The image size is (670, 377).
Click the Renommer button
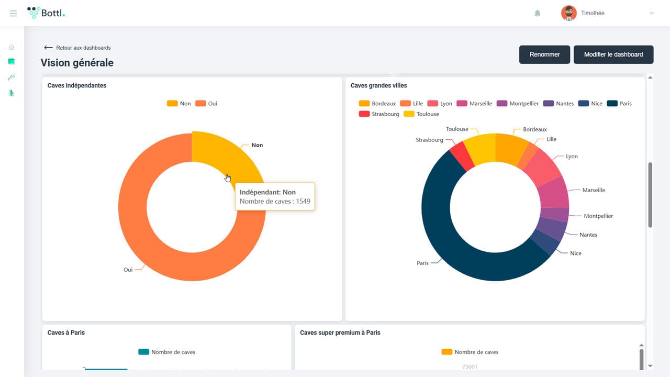[x=544, y=54]
